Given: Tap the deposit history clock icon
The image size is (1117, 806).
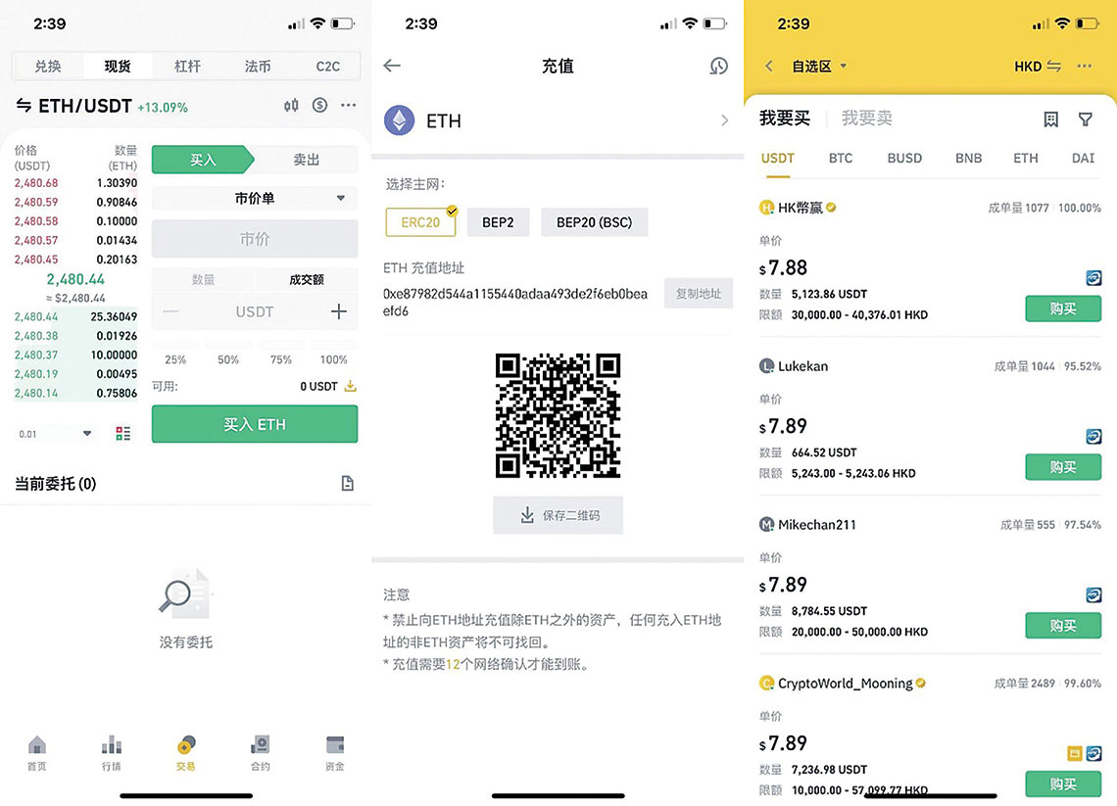Looking at the screenshot, I should [x=718, y=67].
